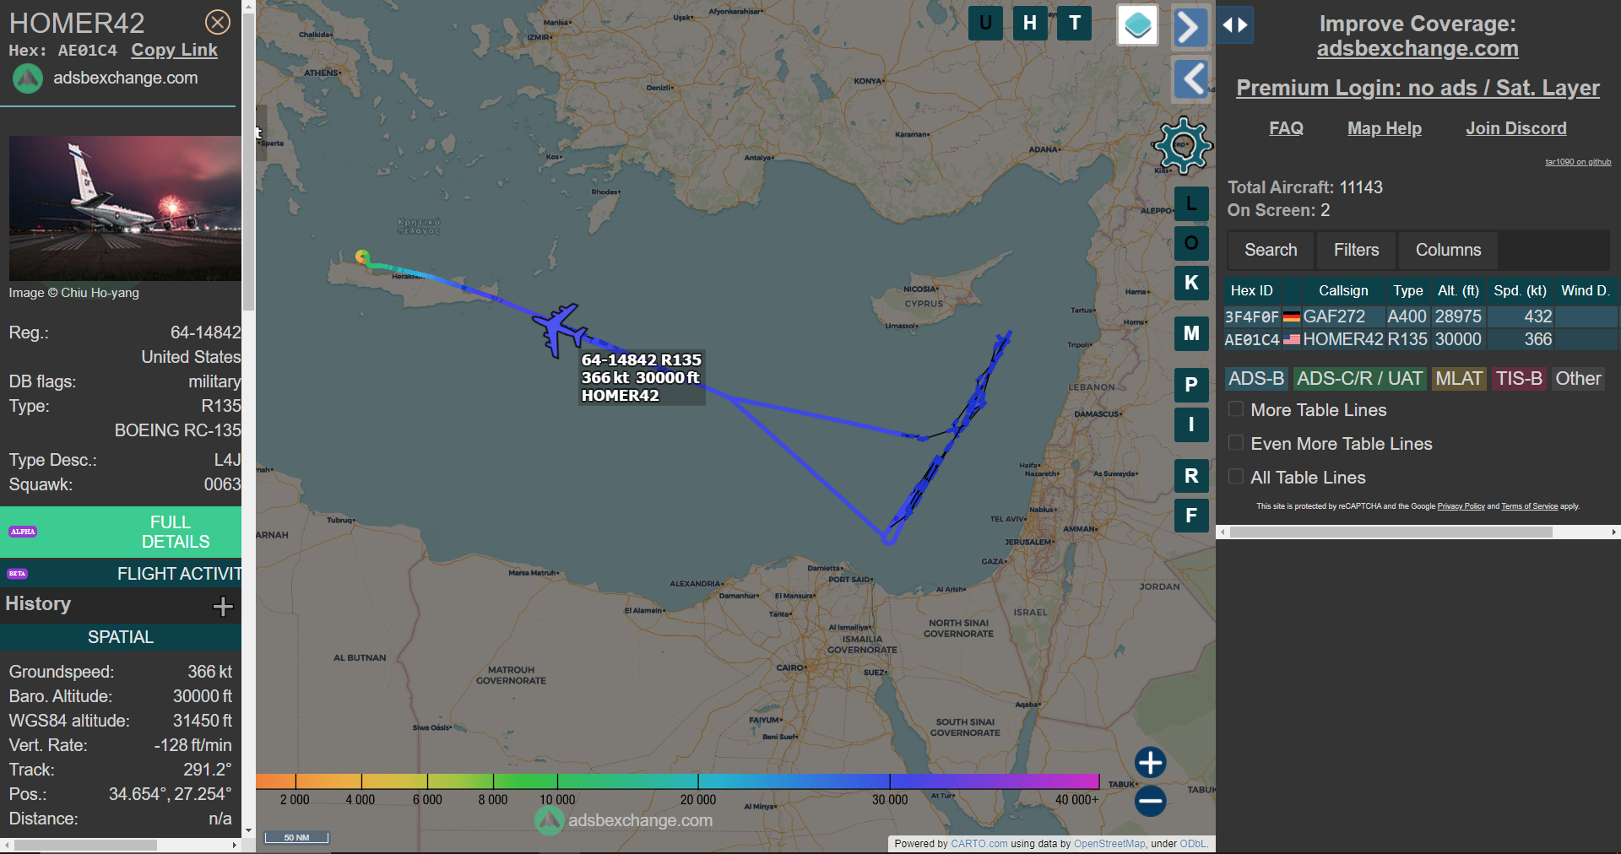Click the U map button

[x=985, y=23]
